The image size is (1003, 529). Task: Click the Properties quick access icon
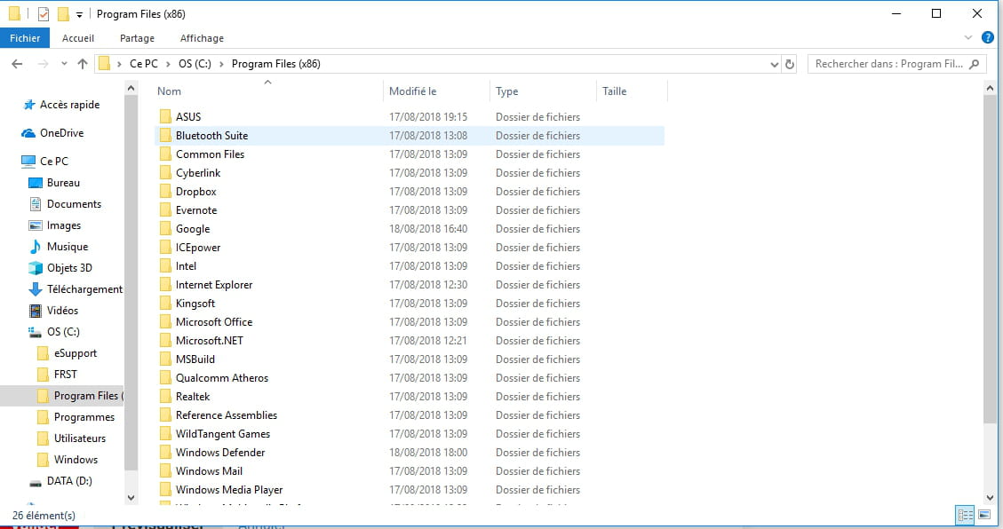[x=44, y=13]
